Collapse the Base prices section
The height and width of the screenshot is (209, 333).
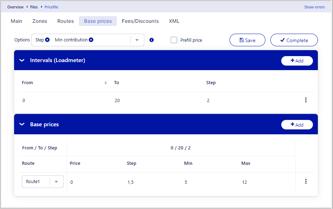tap(22, 124)
